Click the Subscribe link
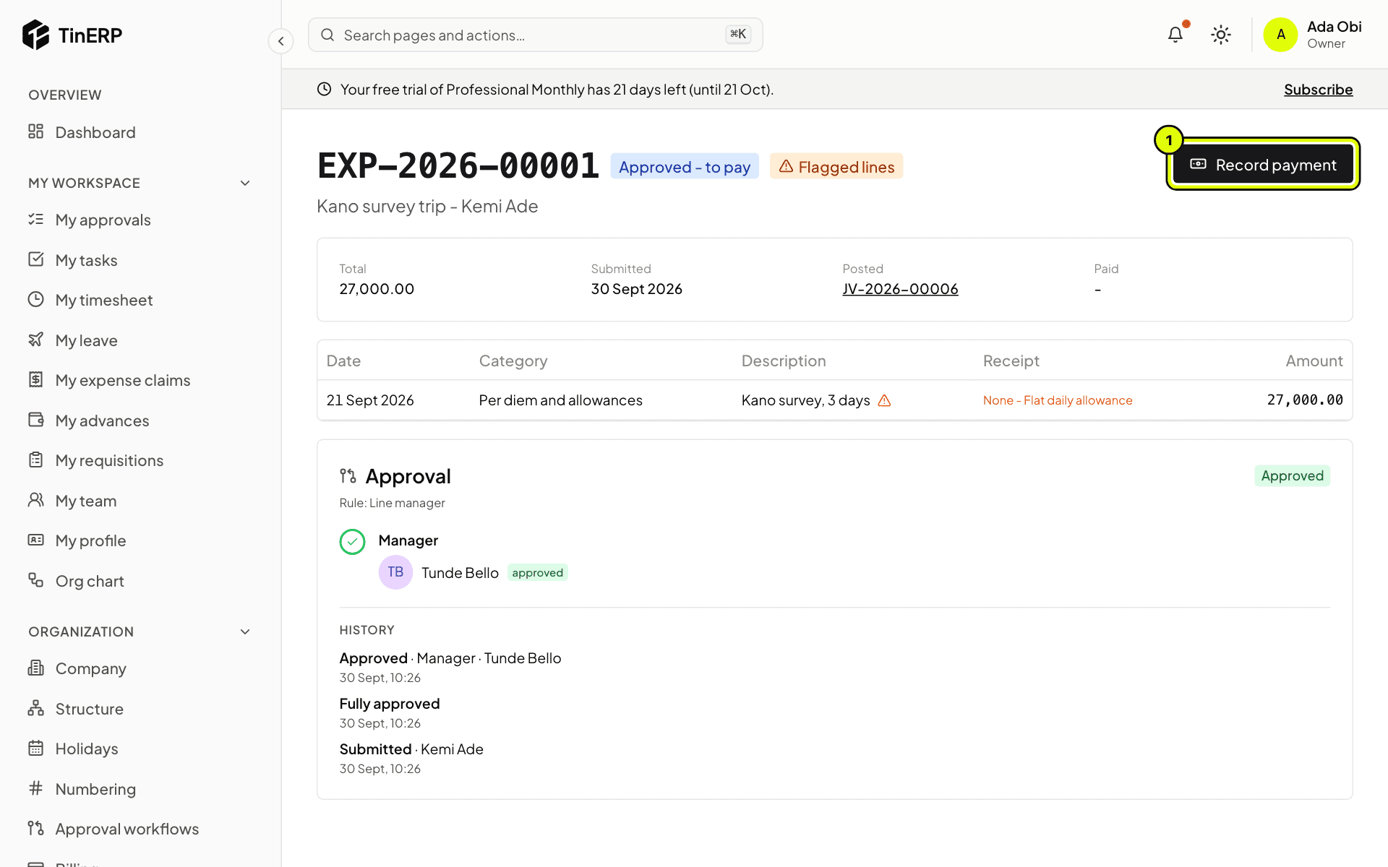 (x=1318, y=89)
